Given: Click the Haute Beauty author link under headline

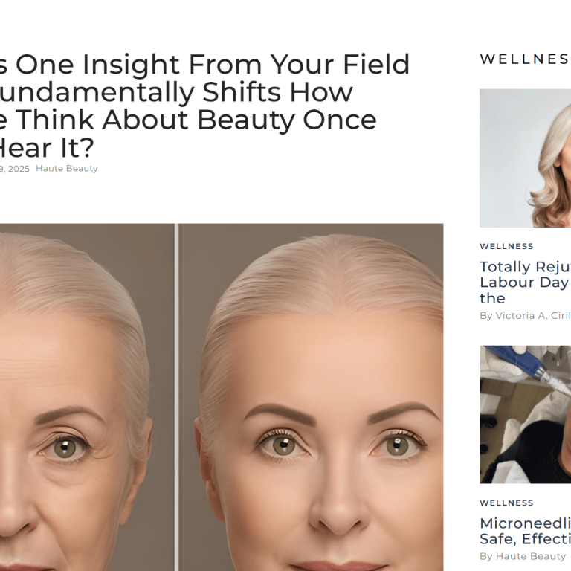Looking at the screenshot, I should pyautogui.click(x=67, y=169).
